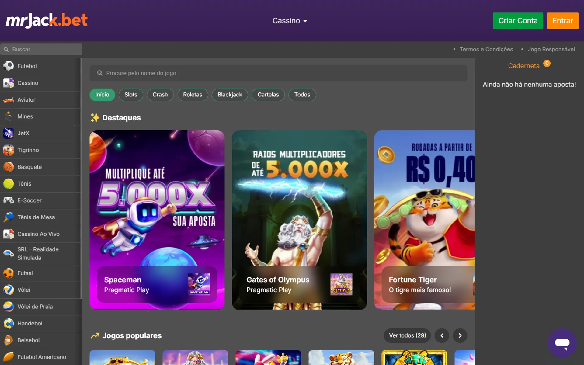584x365 pixels.
Task: Select the Roletas filter tab
Action: (x=193, y=95)
